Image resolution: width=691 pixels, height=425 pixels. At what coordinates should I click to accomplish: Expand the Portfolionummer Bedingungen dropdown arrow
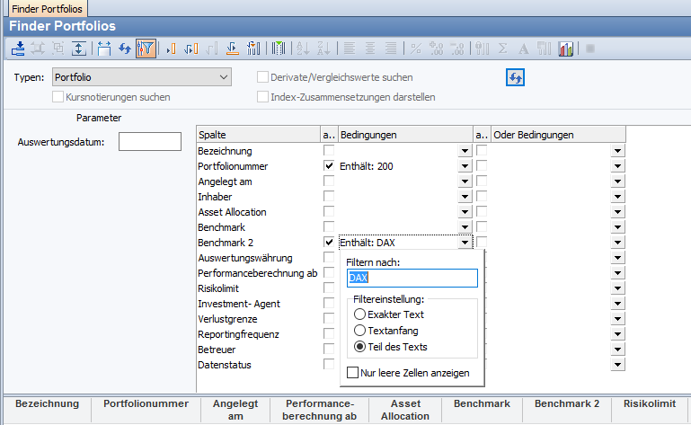(x=465, y=166)
